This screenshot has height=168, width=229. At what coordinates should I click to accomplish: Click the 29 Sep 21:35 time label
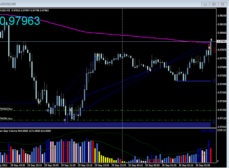pyautogui.click(x=68, y=165)
